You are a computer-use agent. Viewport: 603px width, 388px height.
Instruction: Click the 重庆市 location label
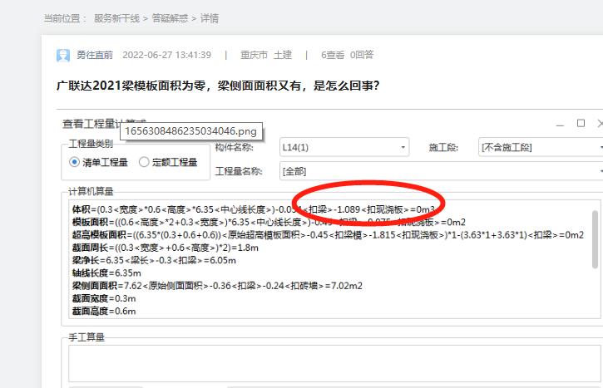pyautogui.click(x=254, y=55)
